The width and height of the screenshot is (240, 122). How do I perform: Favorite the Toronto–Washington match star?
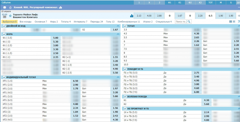pos(10,15)
